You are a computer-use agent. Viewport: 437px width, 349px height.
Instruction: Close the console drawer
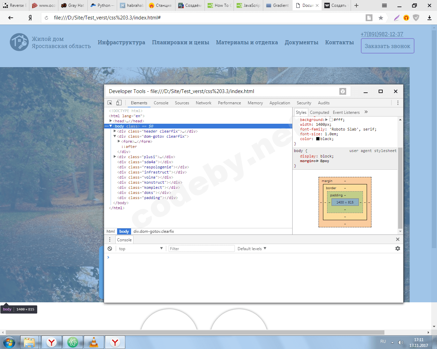398,239
